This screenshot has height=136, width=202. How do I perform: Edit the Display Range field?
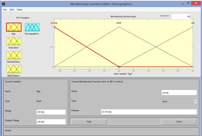[51, 122]
